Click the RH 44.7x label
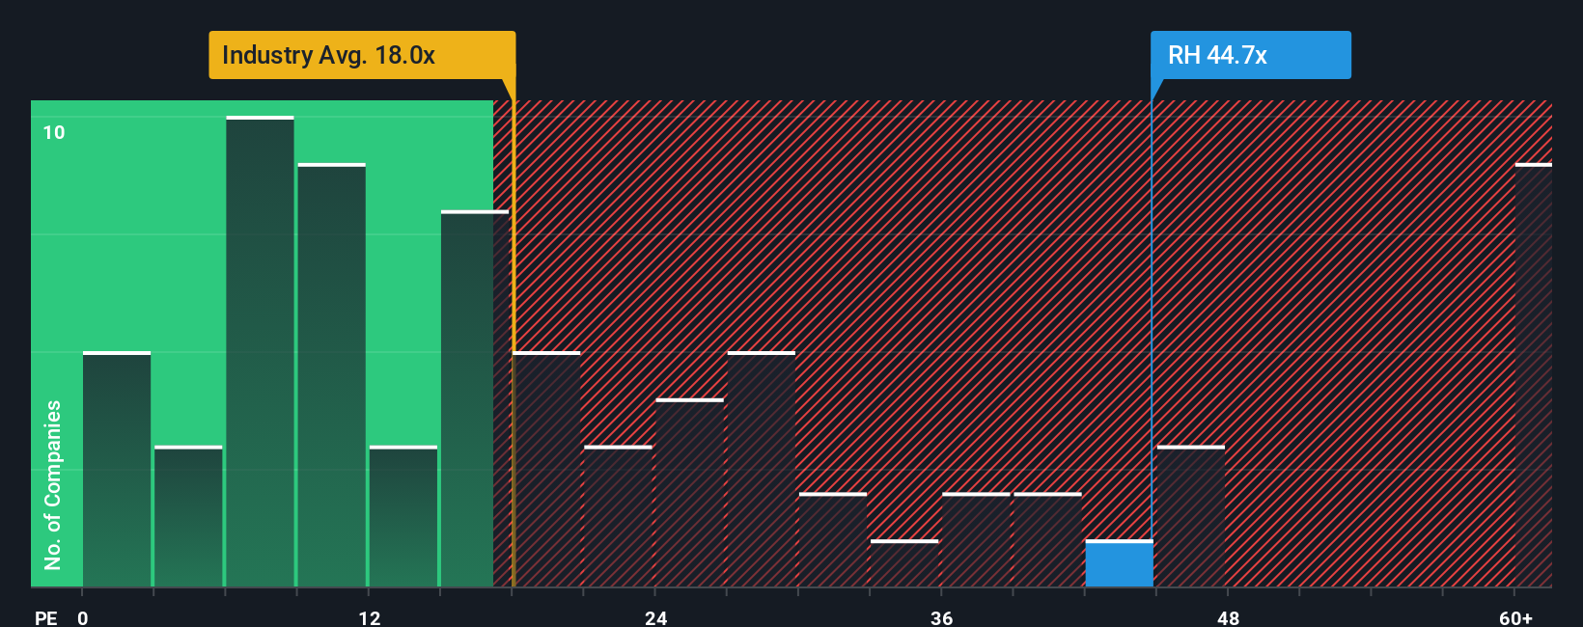The width and height of the screenshot is (1583, 627). click(1250, 55)
